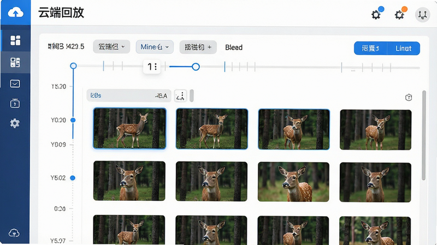Viewport: 437px width, 245px height.
Task: Open the download box icon in sidebar
Action: tap(15, 103)
